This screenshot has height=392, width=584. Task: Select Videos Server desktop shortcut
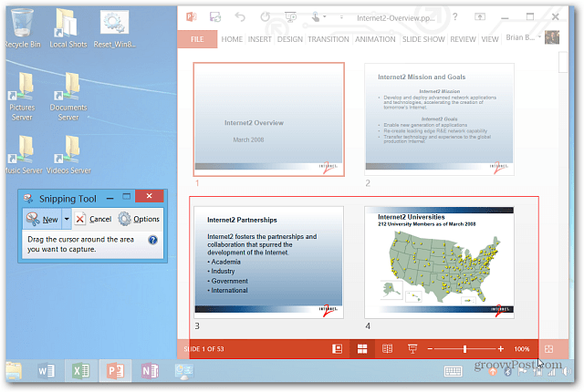pyautogui.click(x=68, y=154)
